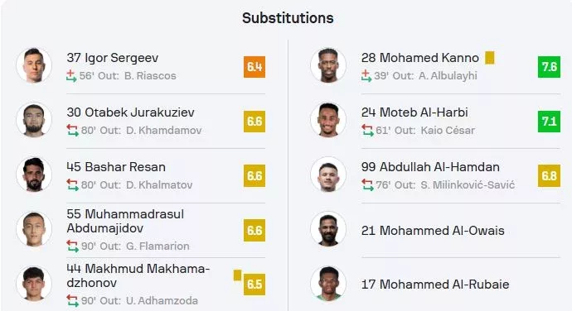Click Mohammed Al-Owais's player photo
This screenshot has height=311, width=572.
coord(328,229)
